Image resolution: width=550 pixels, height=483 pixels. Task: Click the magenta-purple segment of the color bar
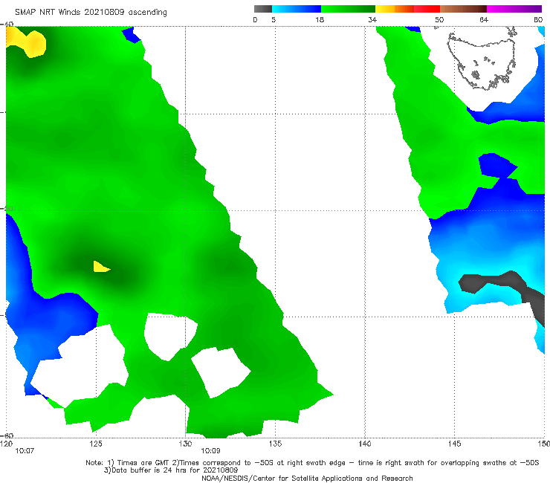(514, 9)
